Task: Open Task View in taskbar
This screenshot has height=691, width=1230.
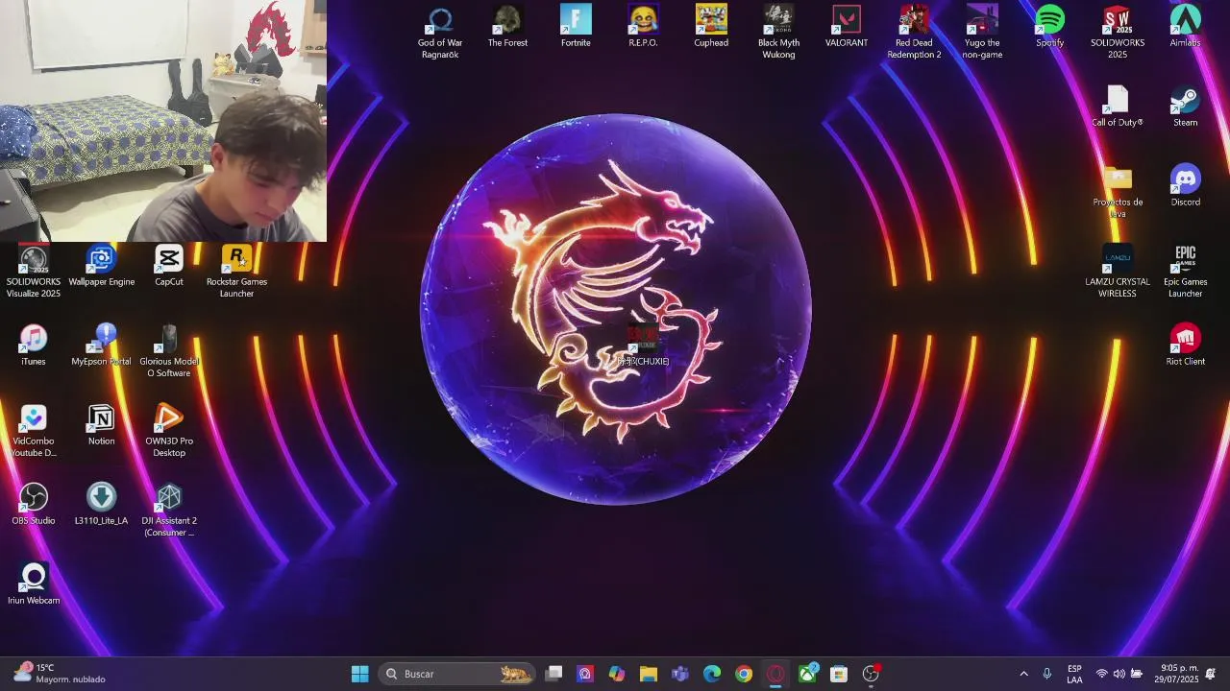Action: tap(553, 674)
